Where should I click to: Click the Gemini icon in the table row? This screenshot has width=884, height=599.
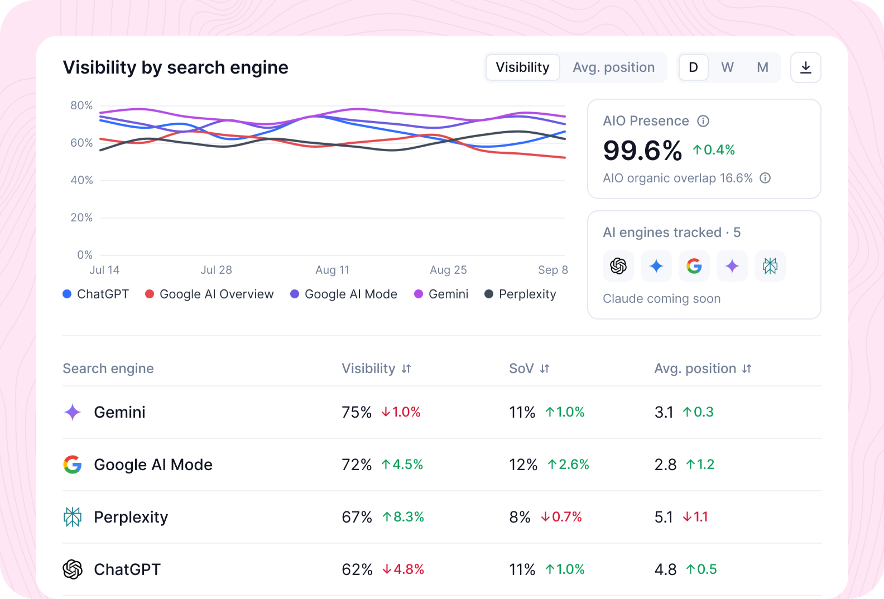(73, 412)
